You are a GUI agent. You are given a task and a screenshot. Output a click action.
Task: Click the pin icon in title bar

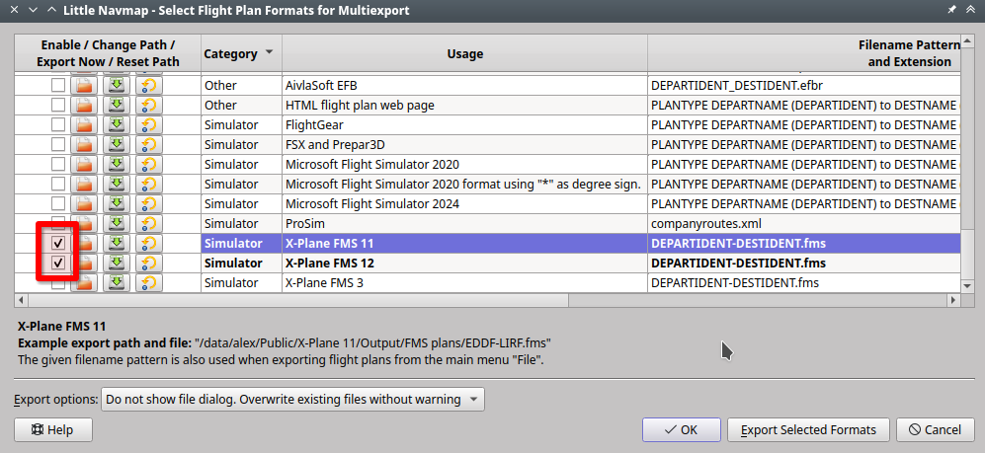tap(951, 10)
